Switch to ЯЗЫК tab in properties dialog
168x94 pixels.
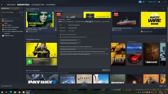click(x=89, y=21)
